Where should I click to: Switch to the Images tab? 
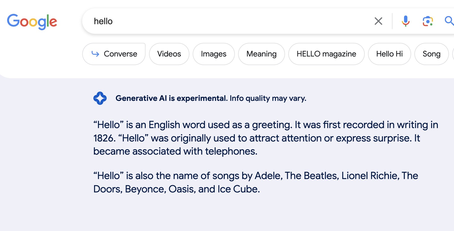click(214, 54)
